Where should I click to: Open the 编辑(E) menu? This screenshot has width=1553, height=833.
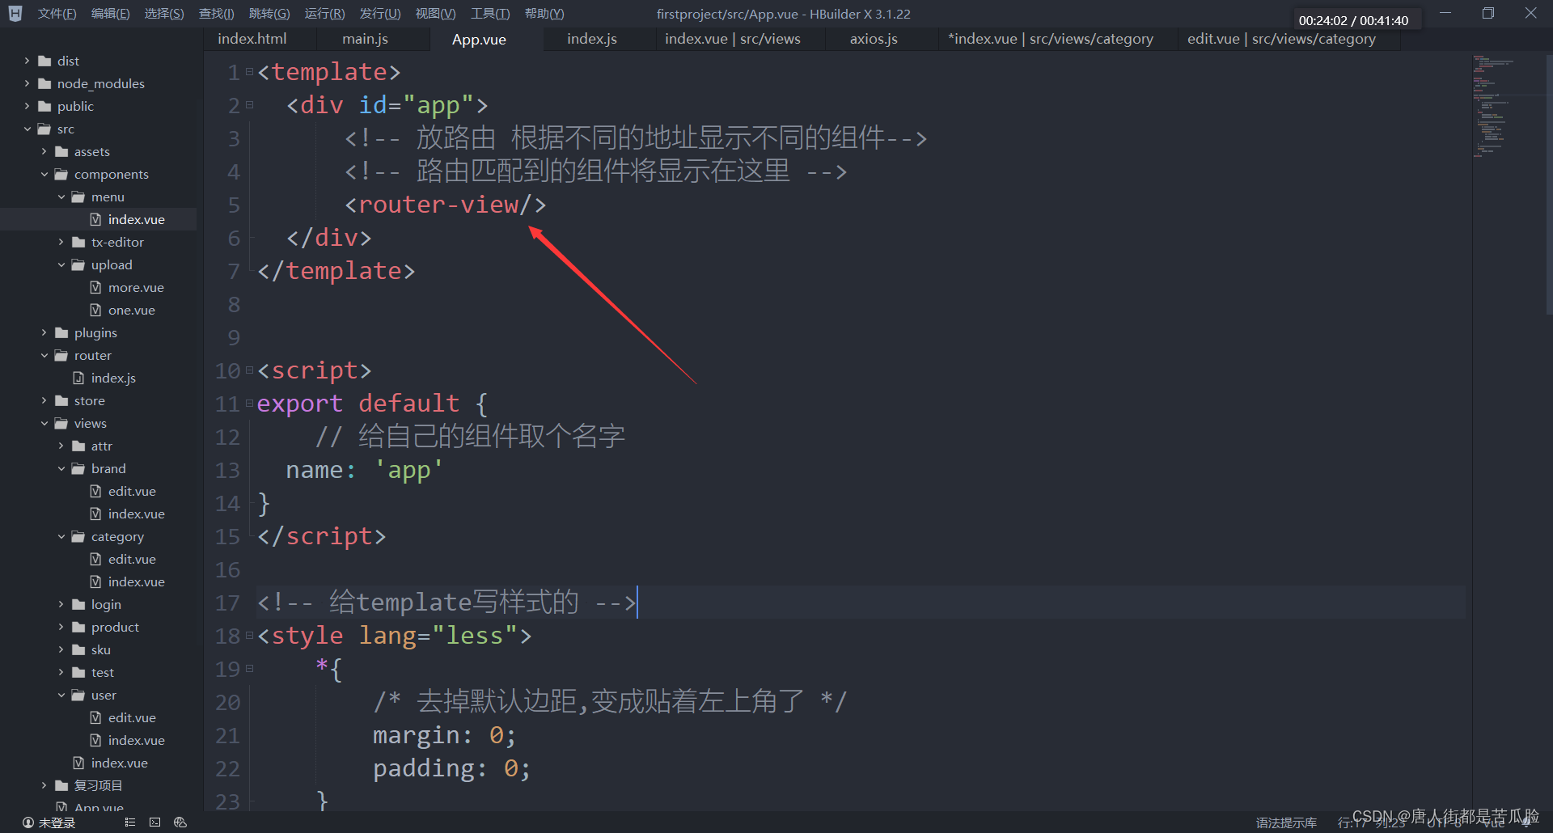pos(110,14)
